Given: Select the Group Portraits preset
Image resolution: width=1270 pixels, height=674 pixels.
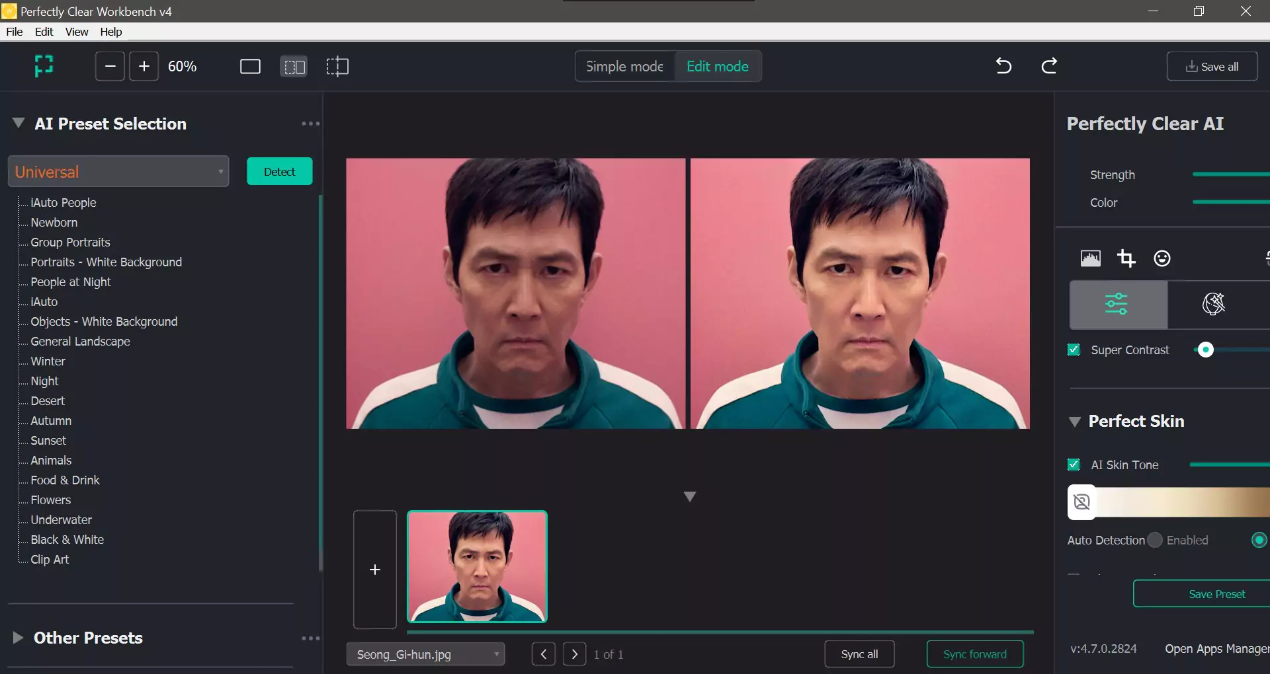Looking at the screenshot, I should (x=70, y=243).
